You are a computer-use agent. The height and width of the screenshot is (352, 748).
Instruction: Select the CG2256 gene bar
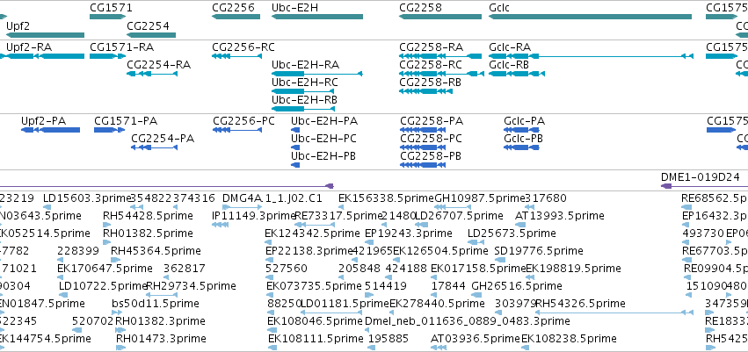pyautogui.click(x=236, y=17)
